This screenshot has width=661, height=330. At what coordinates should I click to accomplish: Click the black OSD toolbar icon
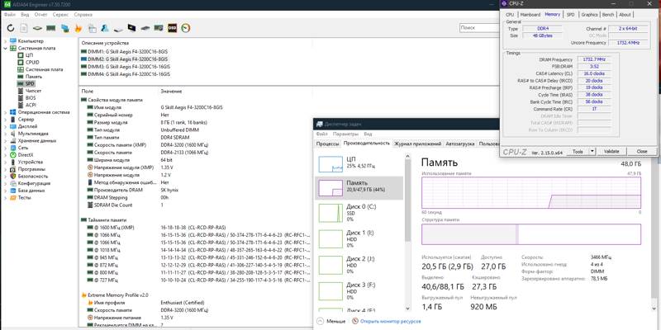coord(172,28)
